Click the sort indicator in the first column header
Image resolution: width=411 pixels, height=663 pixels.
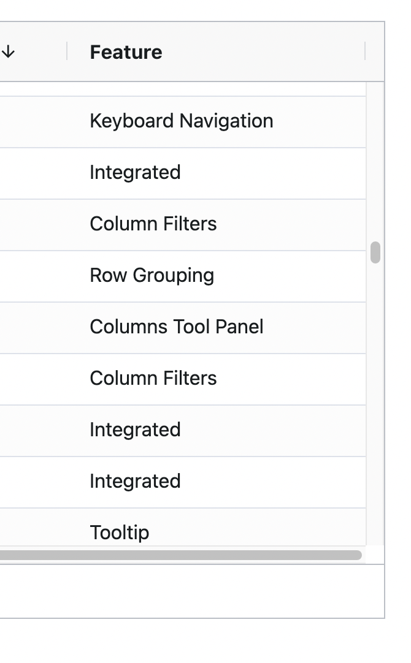(x=8, y=52)
